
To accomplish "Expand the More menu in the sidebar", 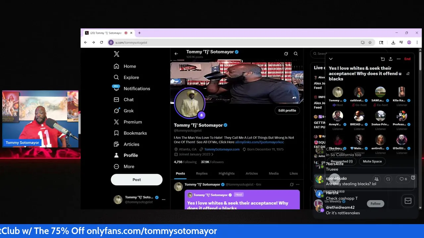I will (124, 166).
